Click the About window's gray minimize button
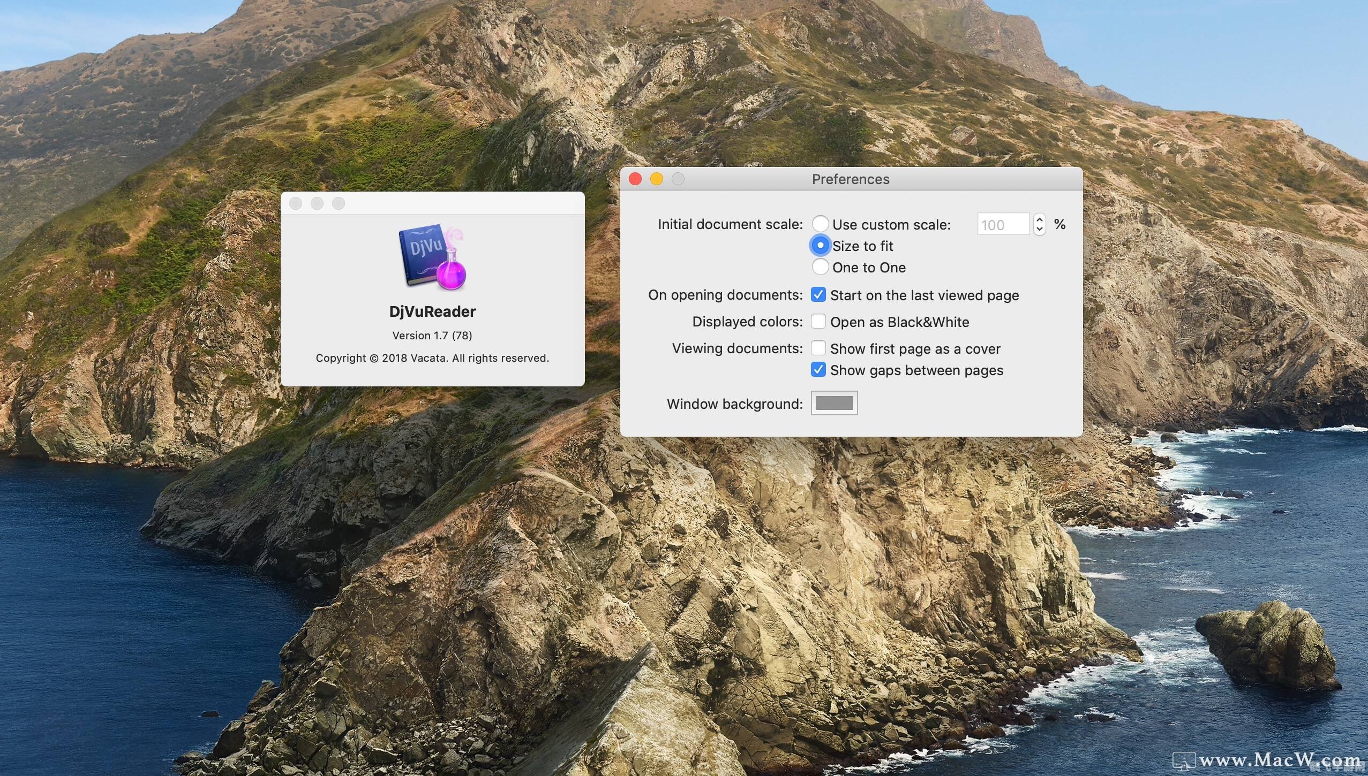The height and width of the screenshot is (776, 1368). point(317,203)
